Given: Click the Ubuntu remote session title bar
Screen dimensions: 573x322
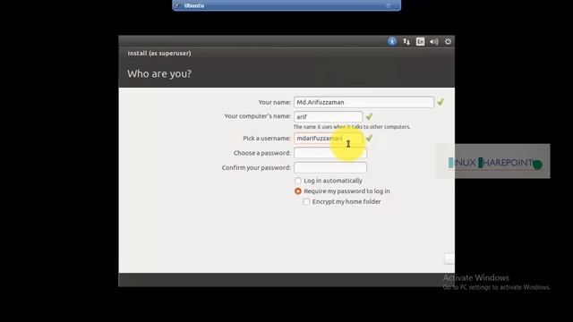Looking at the screenshot, I should coord(286,5).
